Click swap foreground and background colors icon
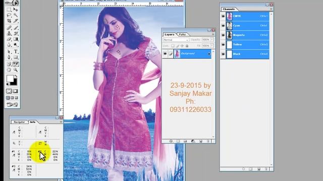The height and width of the screenshot is (181, 323). tap(16, 76)
